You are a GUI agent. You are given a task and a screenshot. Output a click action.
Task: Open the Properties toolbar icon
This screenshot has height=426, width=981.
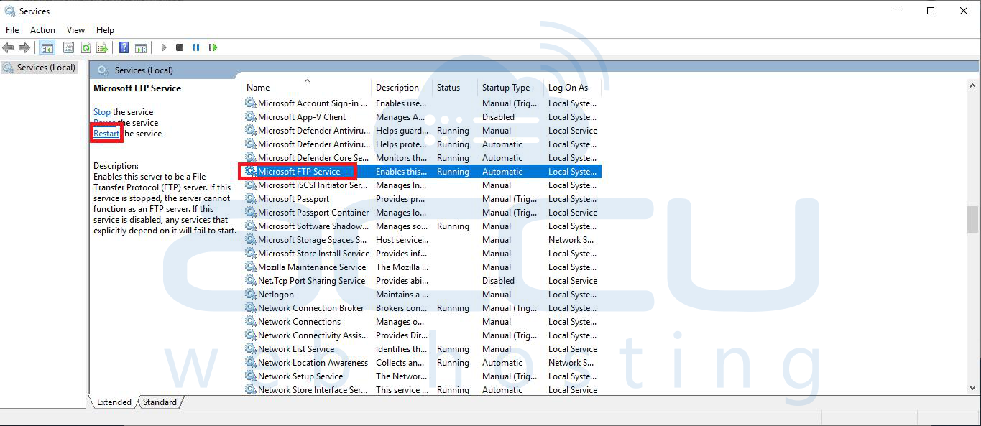point(68,47)
